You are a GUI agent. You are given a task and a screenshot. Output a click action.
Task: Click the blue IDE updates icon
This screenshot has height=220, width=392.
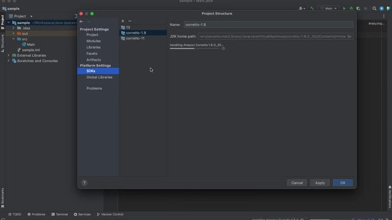382,9
